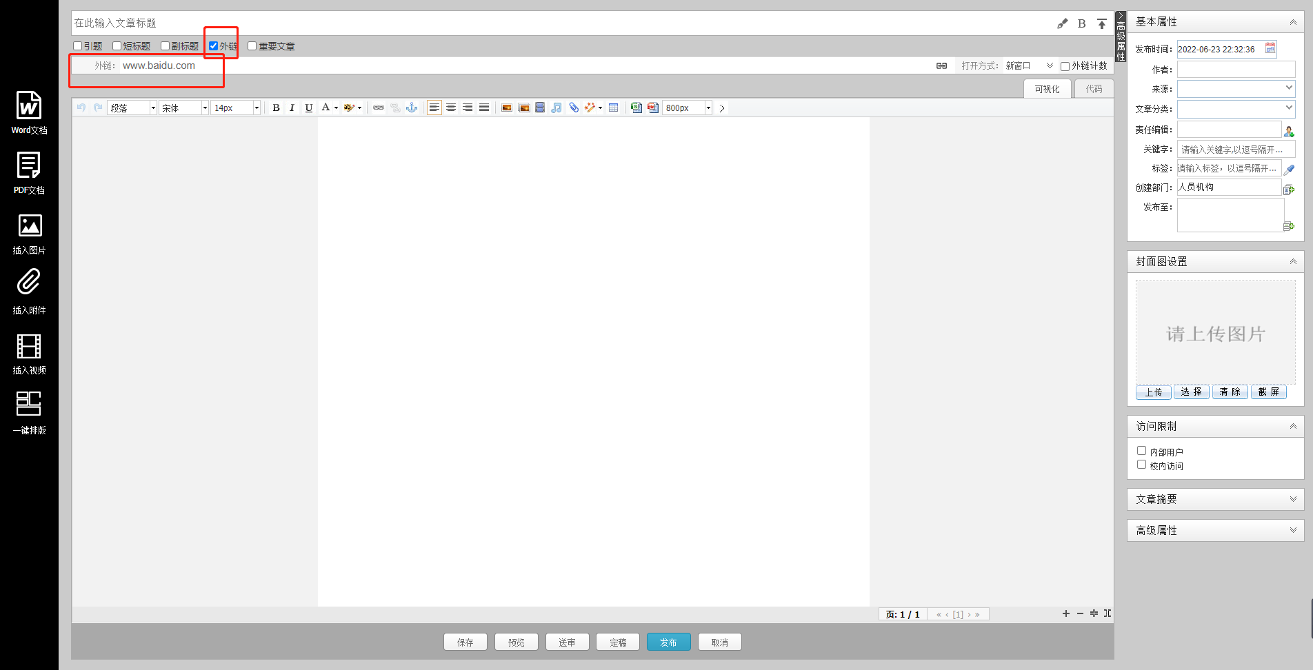Insert video with filmstrip toolbar icon
The height and width of the screenshot is (670, 1313).
pos(540,108)
